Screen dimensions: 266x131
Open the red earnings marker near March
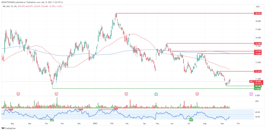point(126,94)
